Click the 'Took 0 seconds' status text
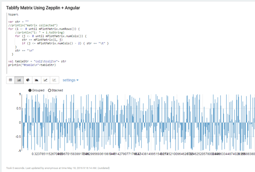This screenshot has width=255, height=172. pos(58,168)
